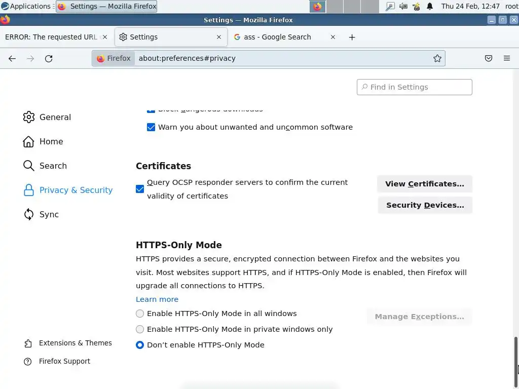The image size is (519, 389).
Task: Open the Applications menu
Action: (26, 7)
